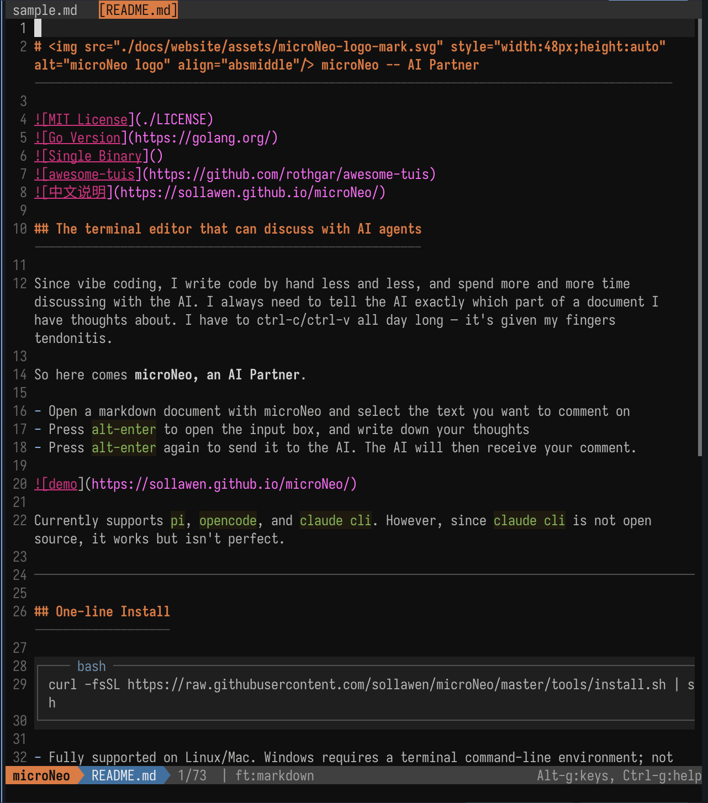Screen dimensions: 708x803
Task: Click the alt-enter code span on line 18
Action: (124, 447)
